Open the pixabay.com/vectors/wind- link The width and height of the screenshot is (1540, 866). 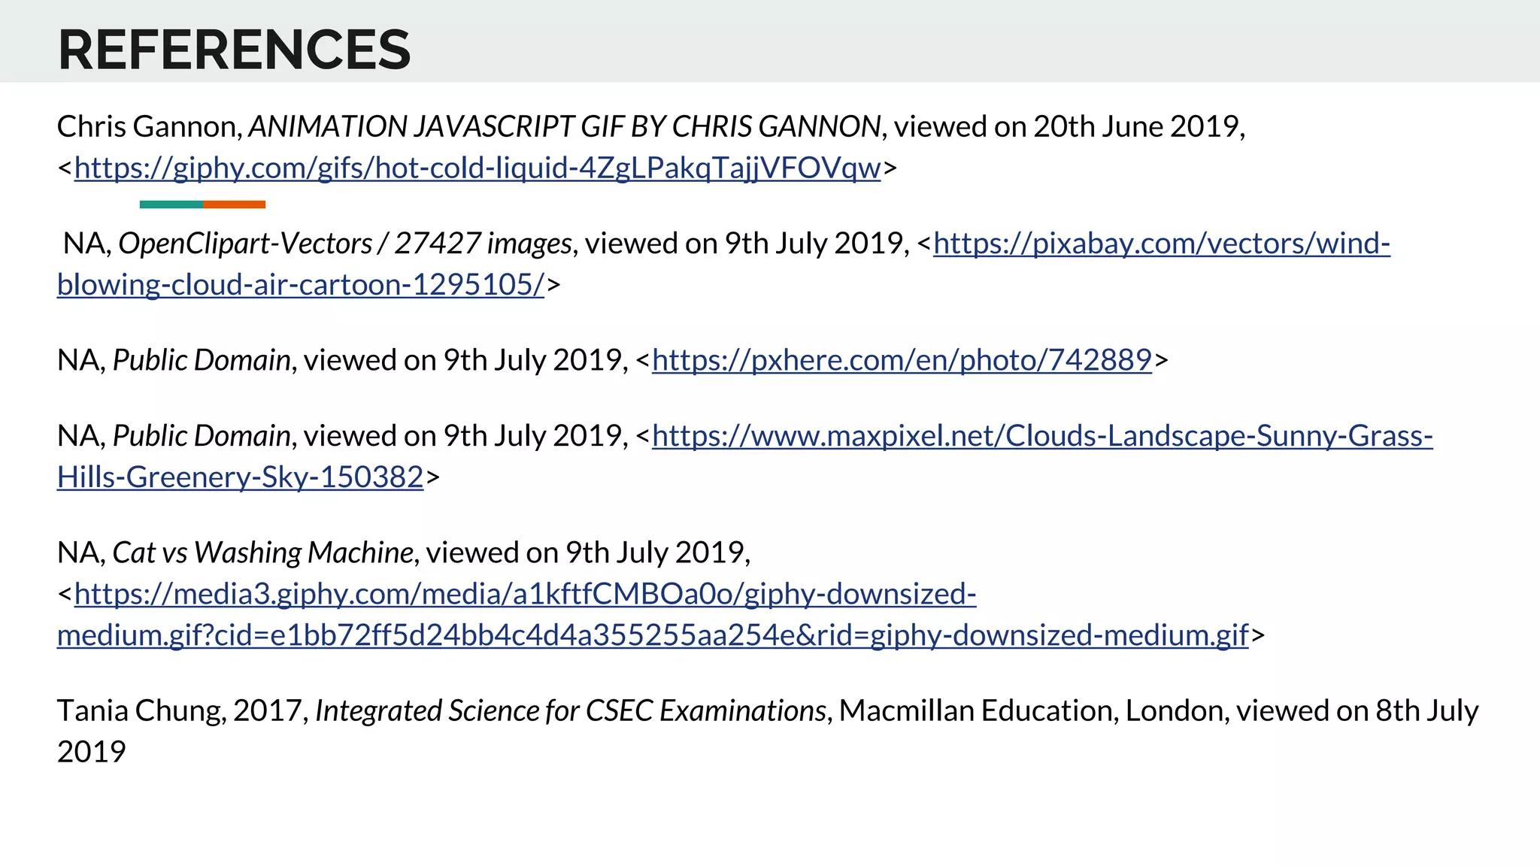pos(1162,244)
